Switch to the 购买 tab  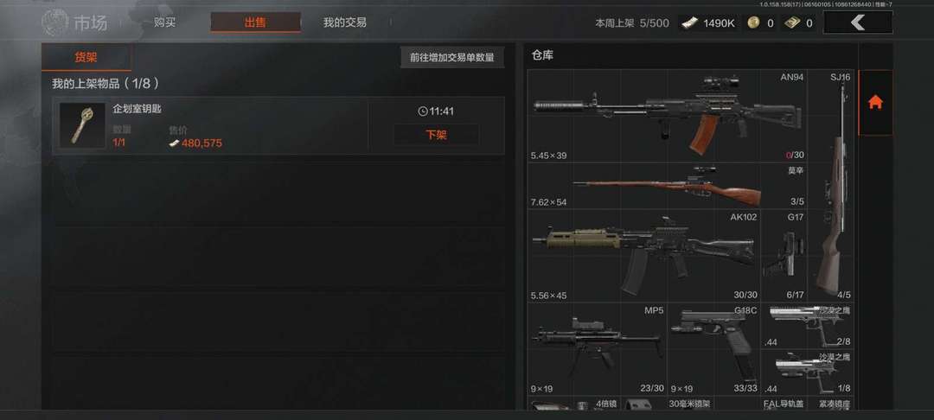(165, 22)
